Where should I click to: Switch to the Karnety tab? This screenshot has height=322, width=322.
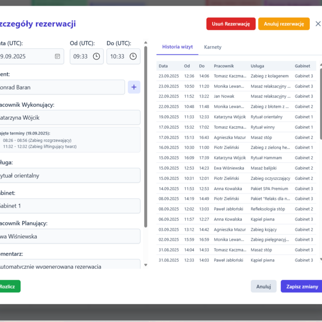click(213, 47)
